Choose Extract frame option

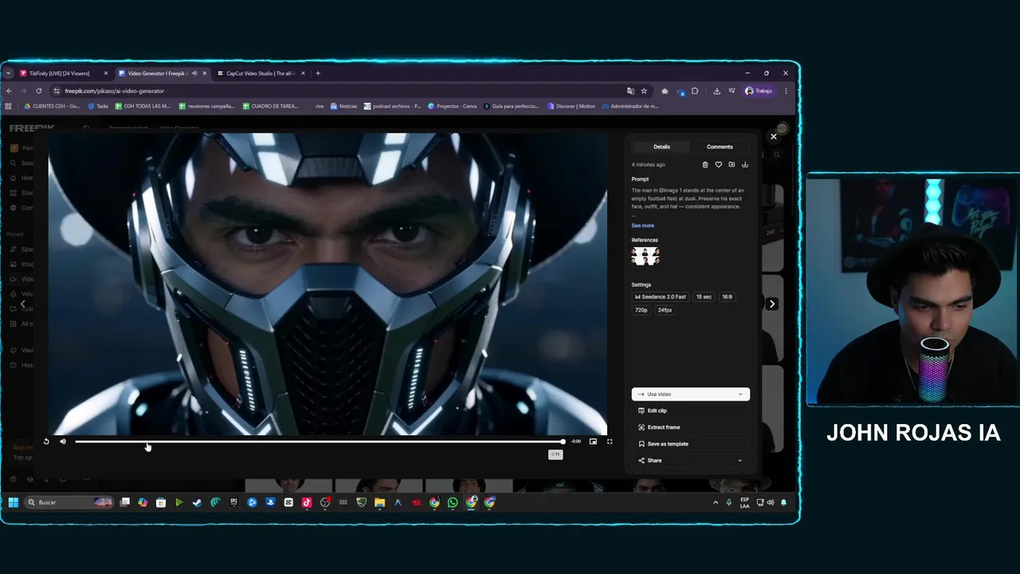[690, 427]
